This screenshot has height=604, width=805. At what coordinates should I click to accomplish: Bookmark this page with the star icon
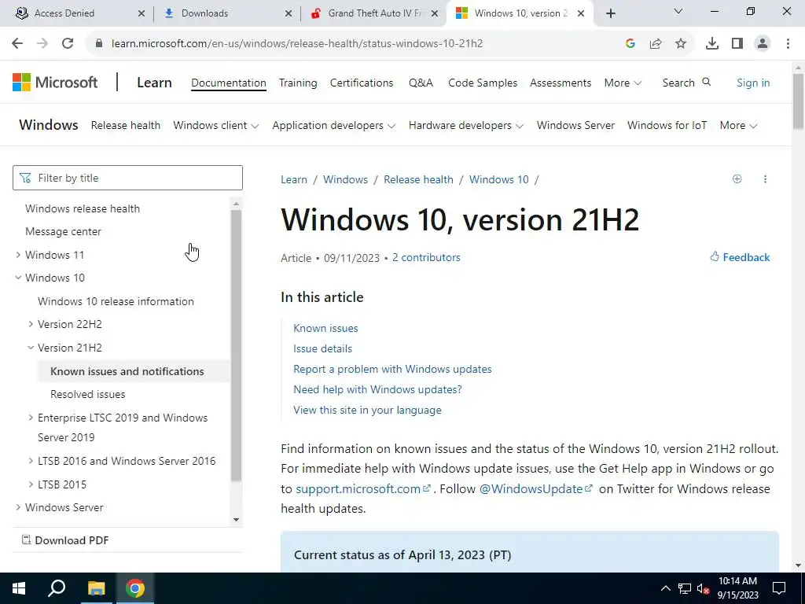tap(681, 44)
